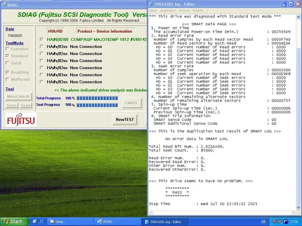Click the drives analysis was finished message

[x=101, y=90]
